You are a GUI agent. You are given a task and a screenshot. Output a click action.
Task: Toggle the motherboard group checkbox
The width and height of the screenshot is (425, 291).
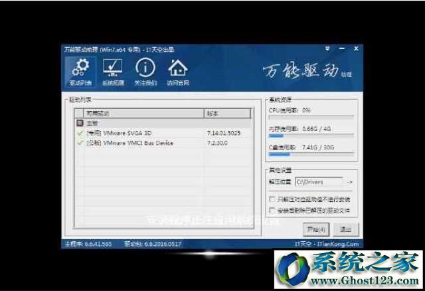click(80, 123)
